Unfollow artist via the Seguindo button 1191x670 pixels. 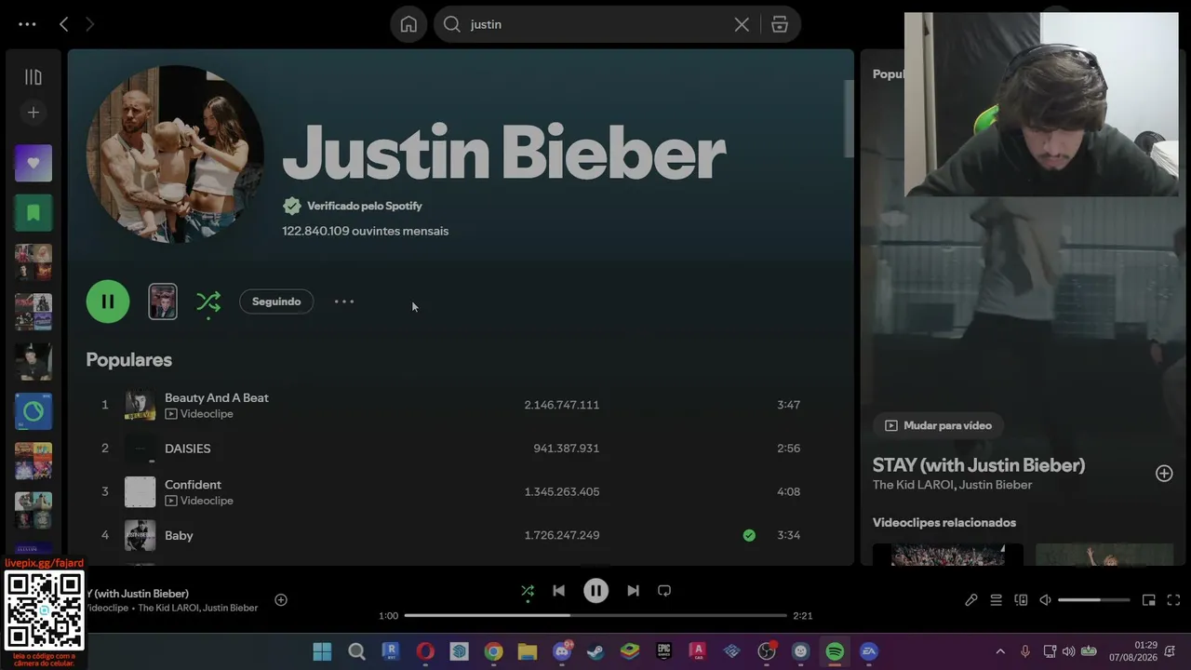[276, 301]
